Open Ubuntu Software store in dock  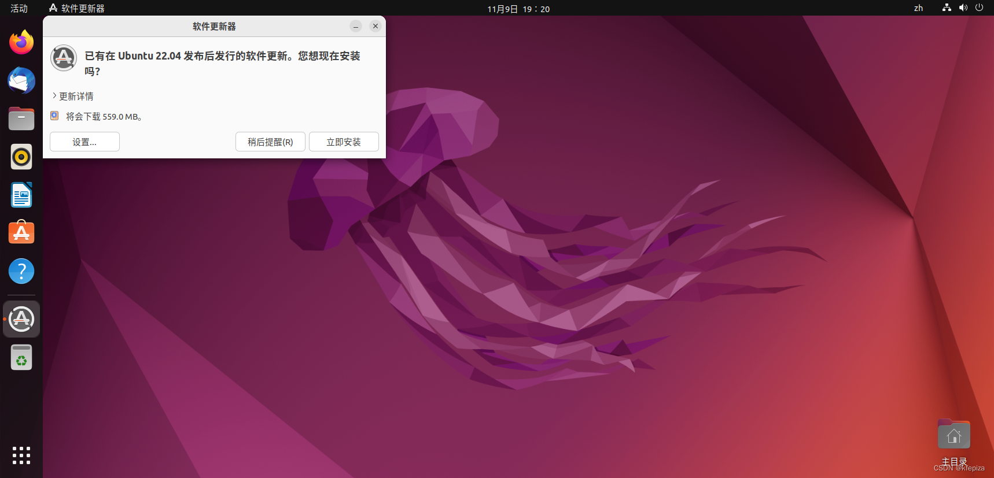coord(21,232)
